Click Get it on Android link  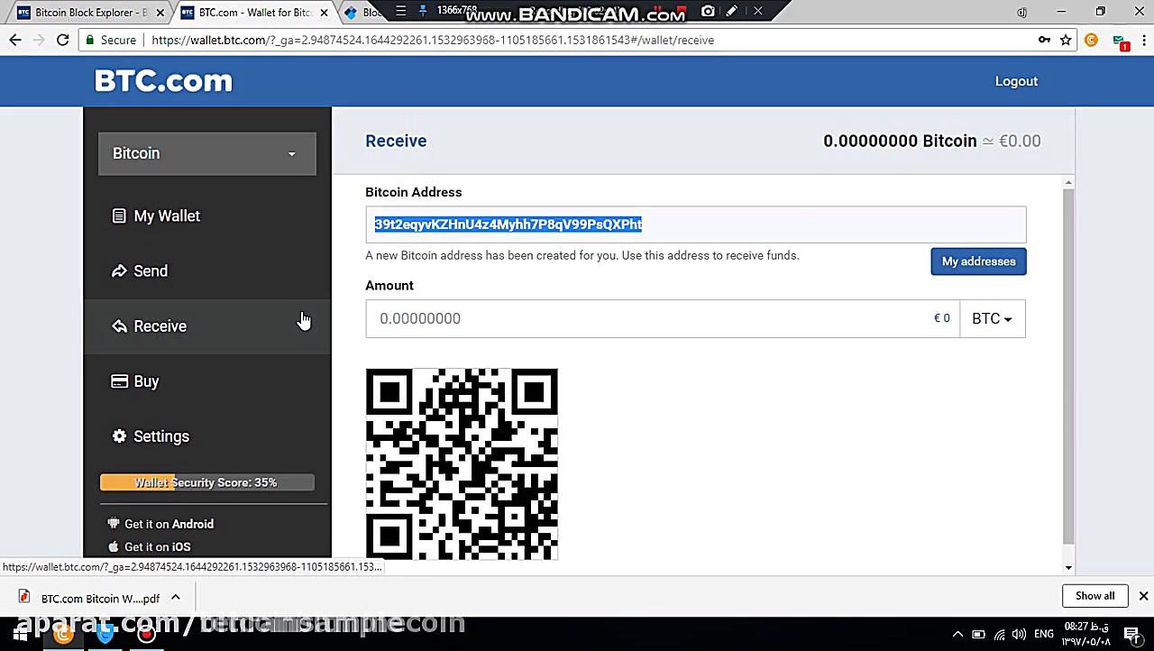(169, 524)
